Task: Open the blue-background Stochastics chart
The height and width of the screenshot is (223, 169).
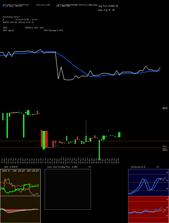Action: [x=148, y=182]
